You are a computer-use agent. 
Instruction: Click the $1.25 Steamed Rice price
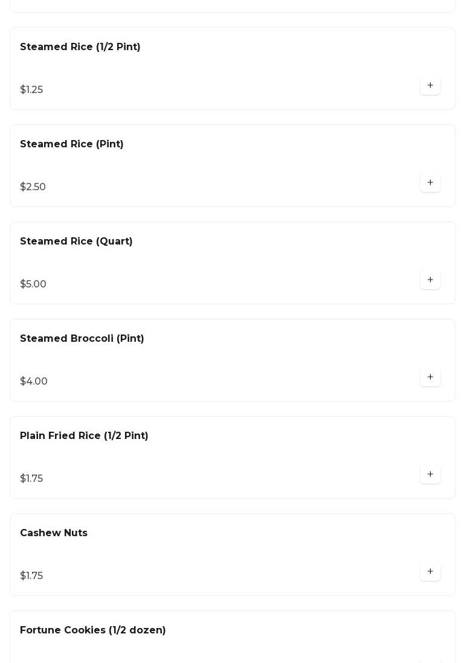click(x=31, y=90)
